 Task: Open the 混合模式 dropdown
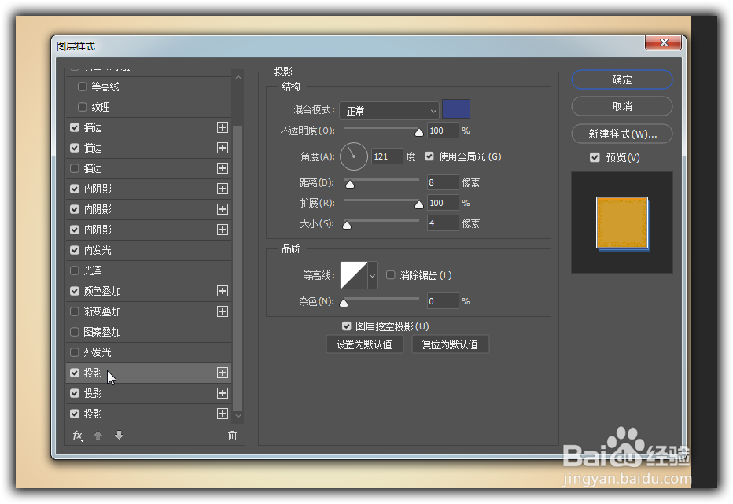click(x=389, y=110)
